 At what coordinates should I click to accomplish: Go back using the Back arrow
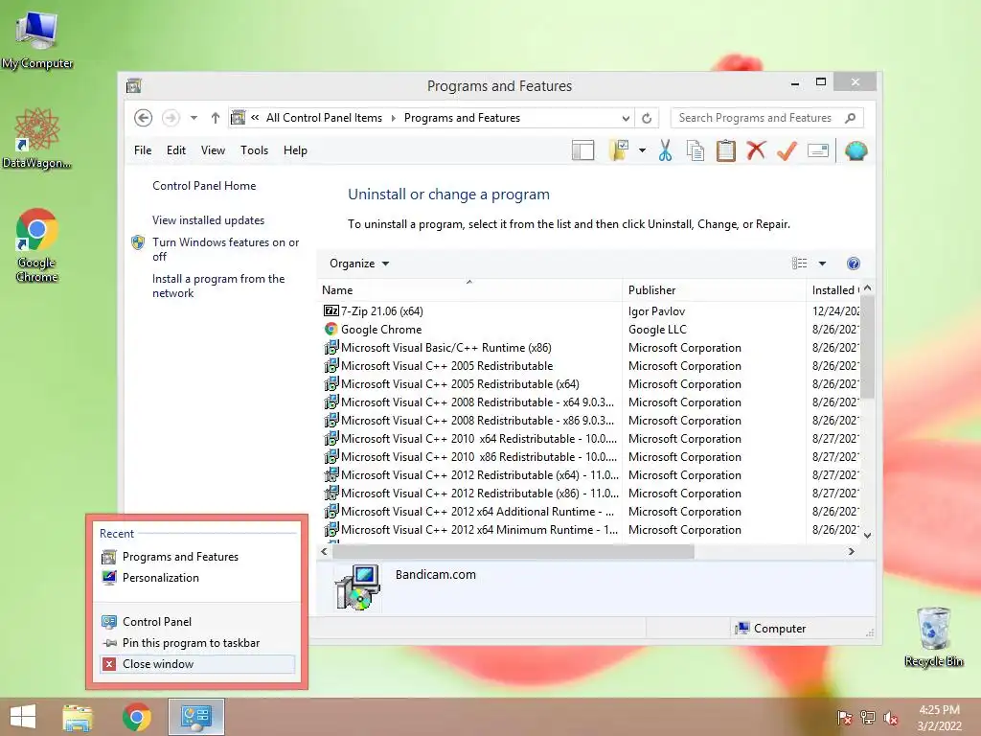[x=144, y=118]
